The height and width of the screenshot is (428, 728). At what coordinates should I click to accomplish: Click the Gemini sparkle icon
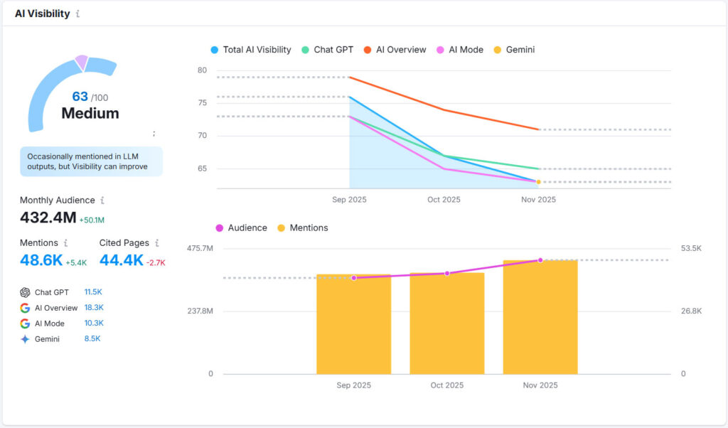pyautogui.click(x=25, y=339)
